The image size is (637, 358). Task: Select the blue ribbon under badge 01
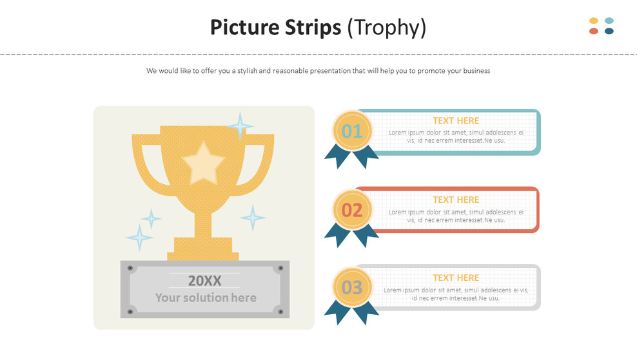pyautogui.click(x=351, y=156)
